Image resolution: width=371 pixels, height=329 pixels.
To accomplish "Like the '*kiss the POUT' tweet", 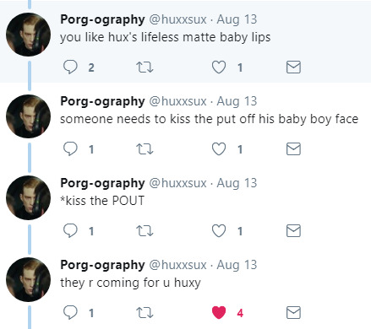I will tap(219, 231).
